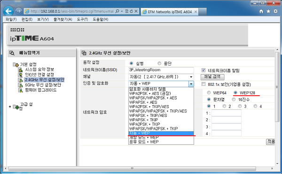Go back with the browser back arrow
The height and width of the screenshot is (174, 282).
click(8, 11)
